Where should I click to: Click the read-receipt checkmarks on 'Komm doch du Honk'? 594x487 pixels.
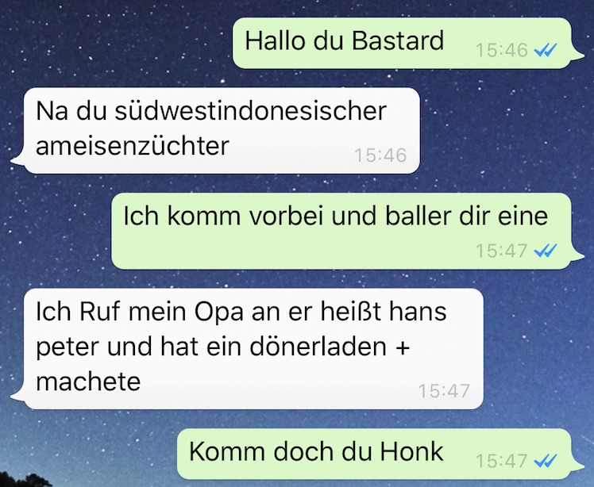(x=545, y=461)
